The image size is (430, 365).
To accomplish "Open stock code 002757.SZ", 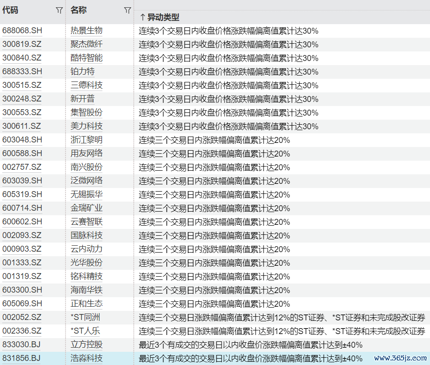I will 22,167.
